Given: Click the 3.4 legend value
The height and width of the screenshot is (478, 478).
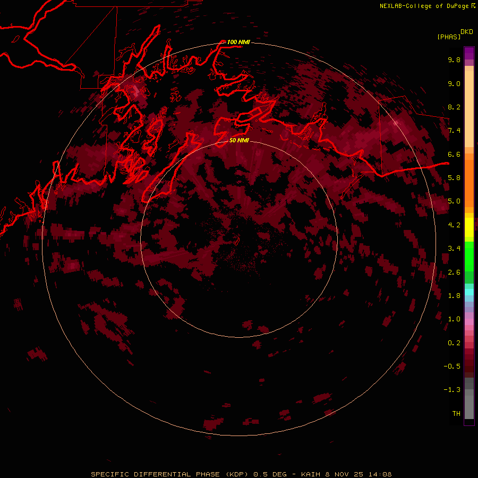Looking at the screenshot, I should [x=454, y=249].
